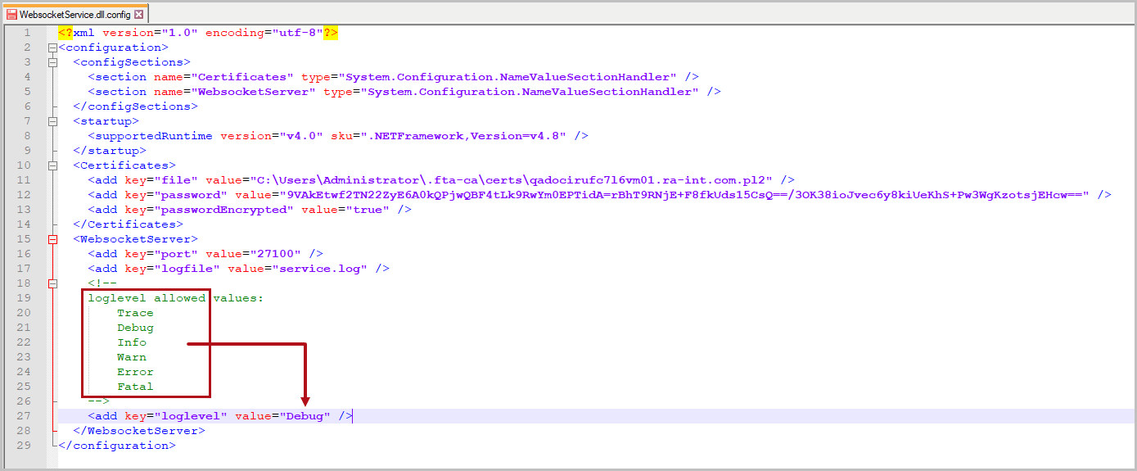Click line number 12 in the margin
The height and width of the screenshot is (471, 1137).
pos(23,195)
